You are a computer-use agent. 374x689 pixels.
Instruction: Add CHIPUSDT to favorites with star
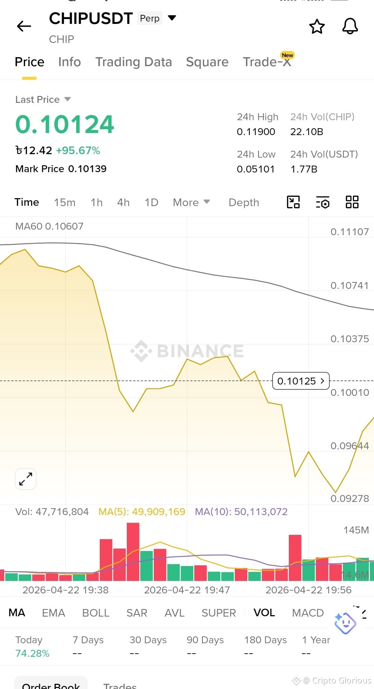point(317,26)
